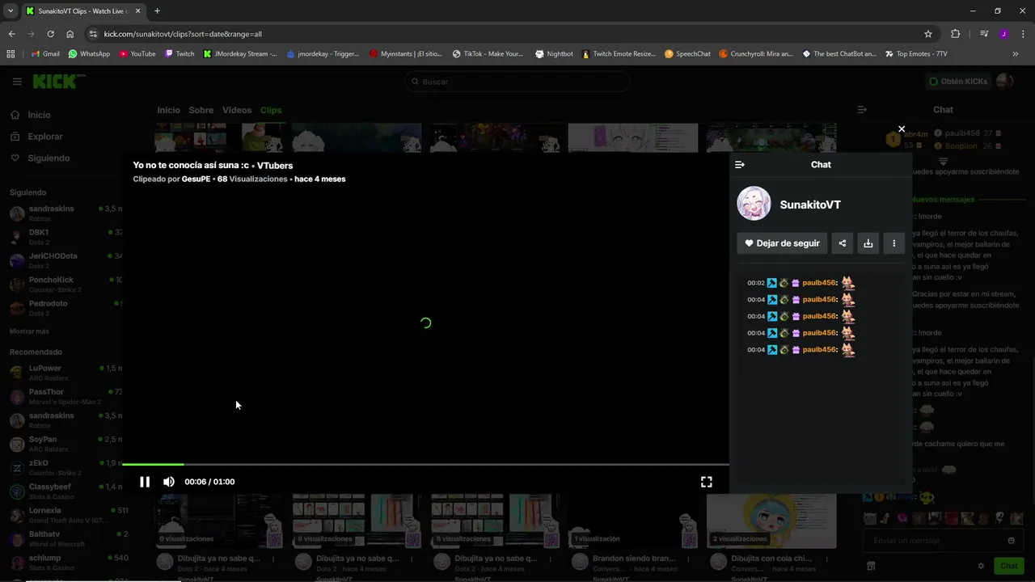This screenshot has height=582, width=1035.
Task: Click Obtén KICKs button
Action: [958, 82]
